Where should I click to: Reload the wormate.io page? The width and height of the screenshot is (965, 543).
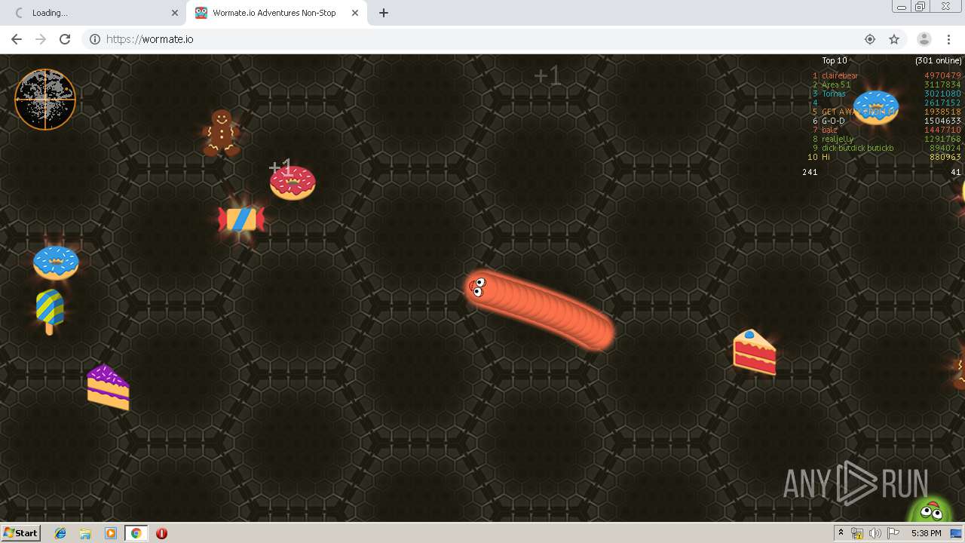coord(65,39)
